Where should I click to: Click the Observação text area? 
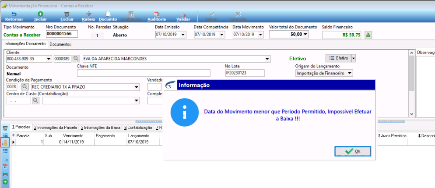425,86
